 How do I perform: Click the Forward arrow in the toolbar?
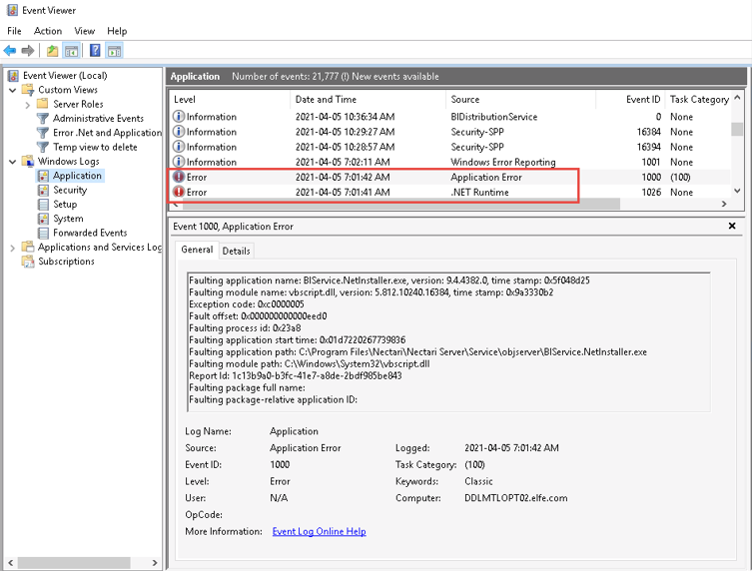coord(28,51)
